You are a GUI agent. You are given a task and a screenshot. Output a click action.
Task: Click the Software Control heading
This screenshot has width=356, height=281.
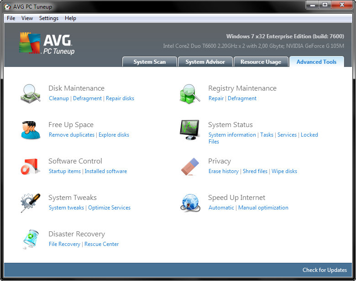pyautogui.click(x=75, y=161)
